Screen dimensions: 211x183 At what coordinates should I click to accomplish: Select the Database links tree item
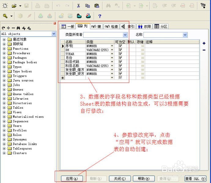tap(25, 144)
